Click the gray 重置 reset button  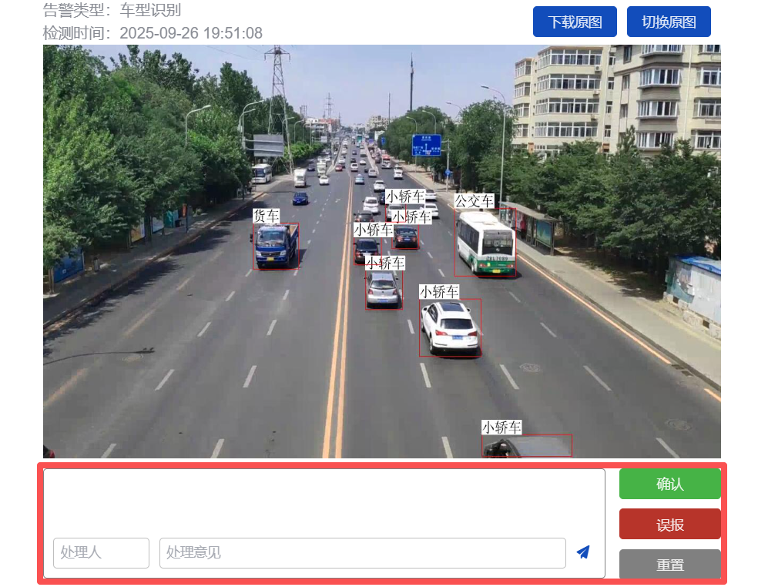669,564
